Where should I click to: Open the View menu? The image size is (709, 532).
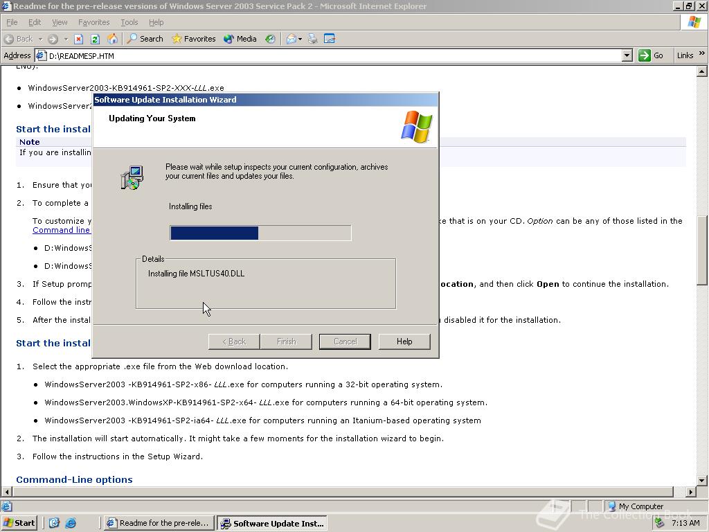60,22
